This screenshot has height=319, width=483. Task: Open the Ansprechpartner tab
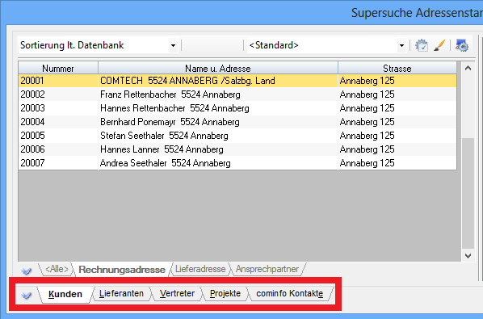[x=267, y=269]
